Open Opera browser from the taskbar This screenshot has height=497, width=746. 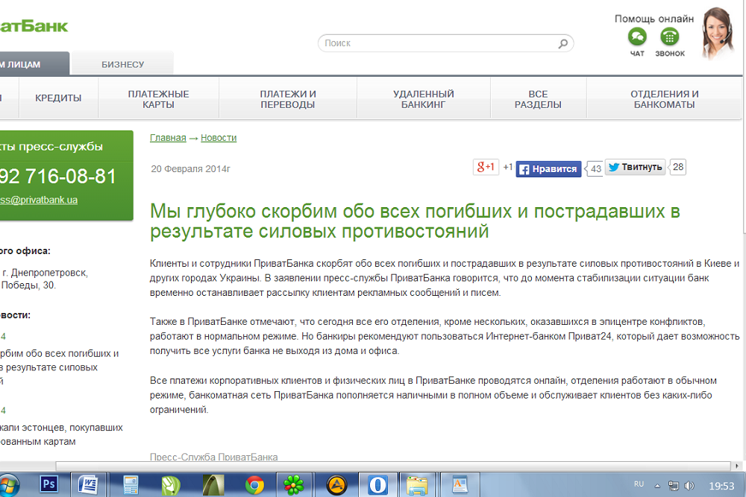[377, 485]
